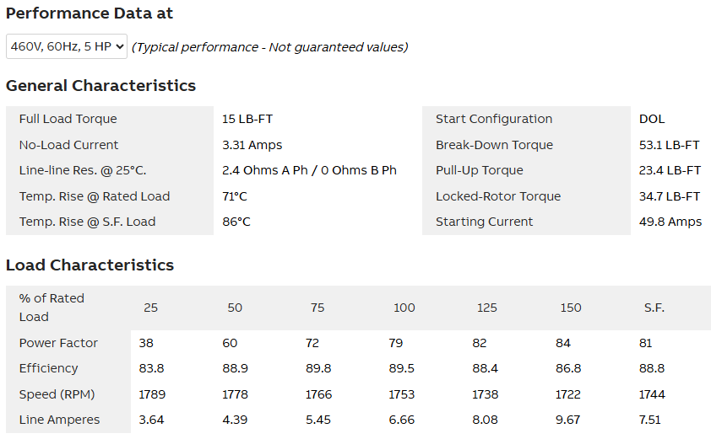Image resolution: width=711 pixels, height=439 pixels.
Task: Click the S.F. column header
Action: click(x=654, y=308)
